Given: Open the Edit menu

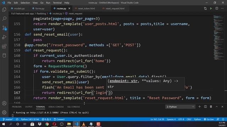Looking at the screenshot, I should tap(16, 3).
